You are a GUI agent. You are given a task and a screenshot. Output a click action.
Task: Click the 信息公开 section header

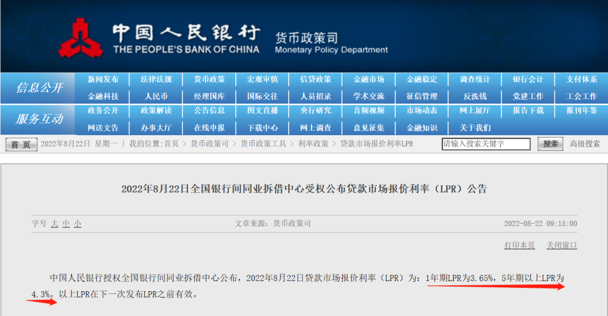(39, 88)
